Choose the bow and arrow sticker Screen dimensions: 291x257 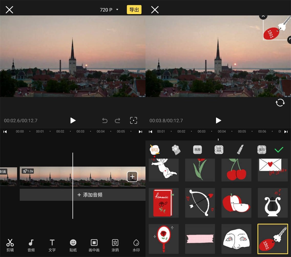pos(200,203)
